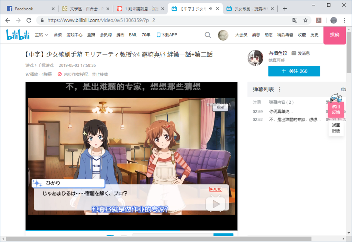The width and height of the screenshot is (352, 242).
Task: Click the pink 投稿 upload button
Action: coord(334,35)
